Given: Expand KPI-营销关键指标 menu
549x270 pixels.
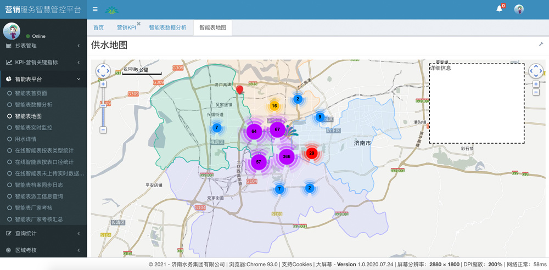Looking at the screenshot, I should point(43,63).
